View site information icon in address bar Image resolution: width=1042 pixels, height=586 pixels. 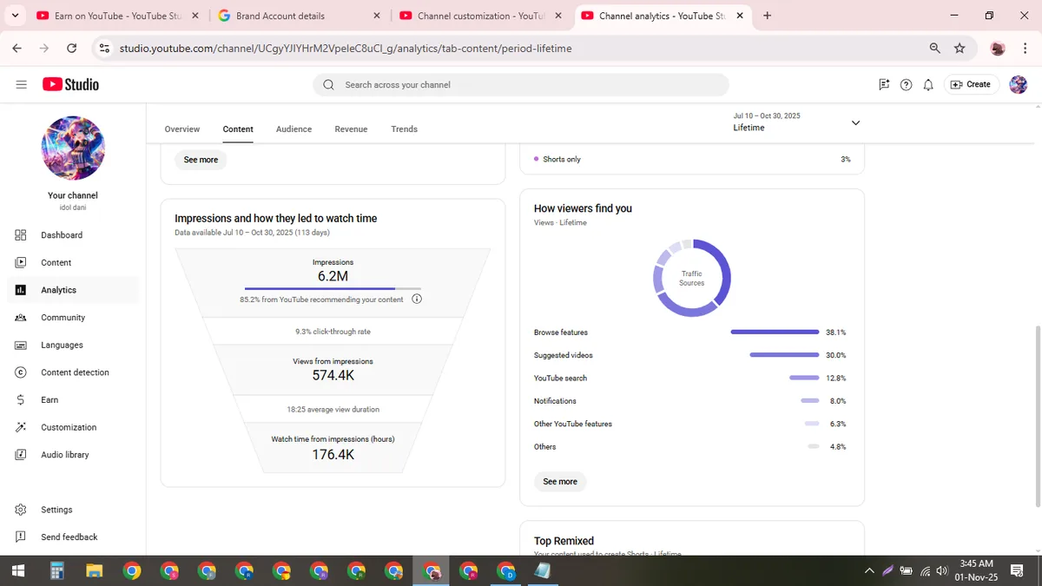tap(105, 49)
